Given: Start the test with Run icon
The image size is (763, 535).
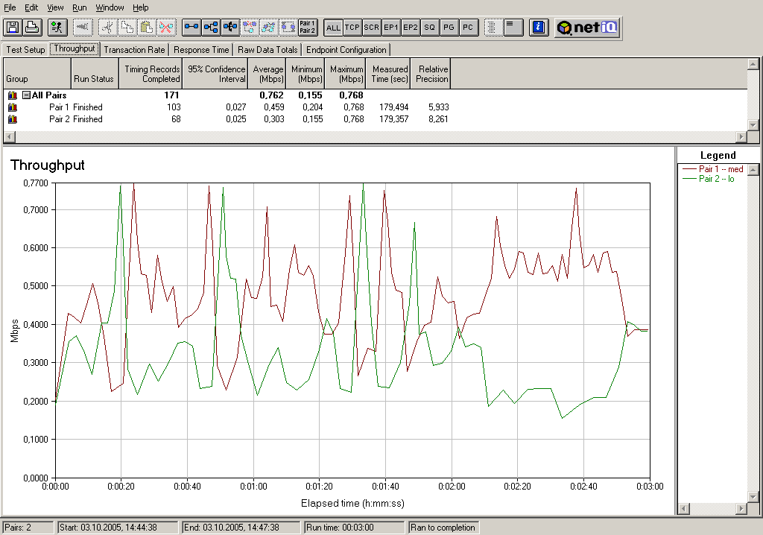Looking at the screenshot, I should pos(57,28).
